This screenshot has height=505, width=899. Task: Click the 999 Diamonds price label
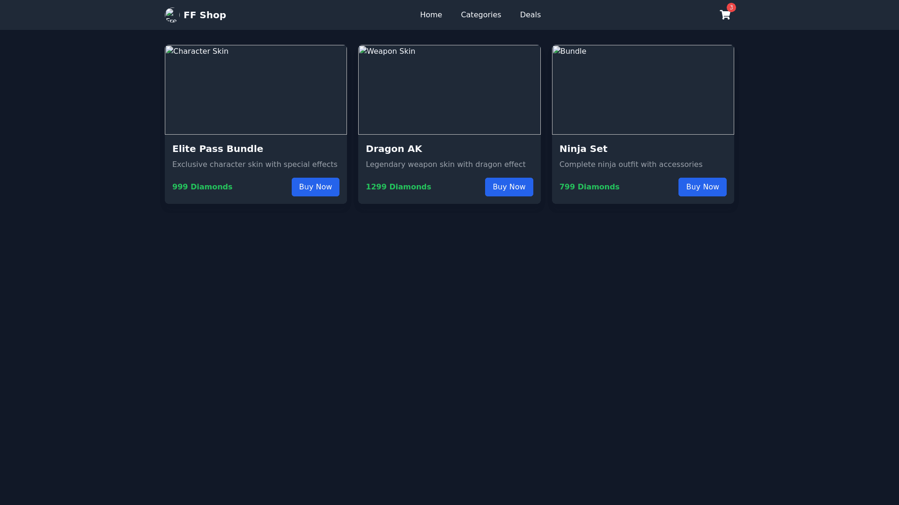[x=202, y=187]
